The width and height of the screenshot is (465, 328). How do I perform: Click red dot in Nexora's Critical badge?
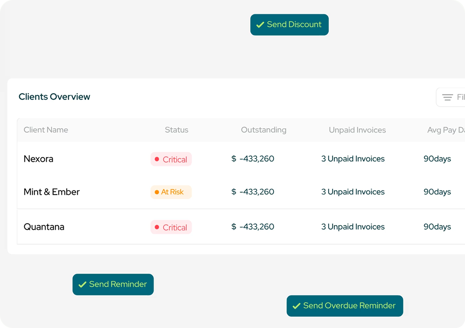(157, 159)
